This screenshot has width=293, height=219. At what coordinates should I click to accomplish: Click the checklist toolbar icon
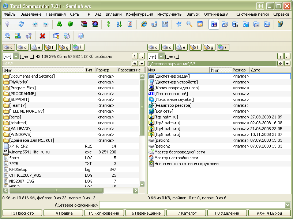pyautogui.click(x=130, y=24)
